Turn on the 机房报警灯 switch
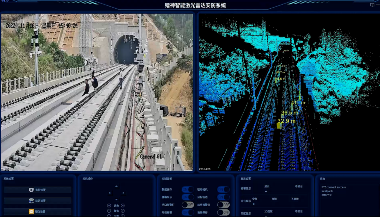 click(223, 205)
